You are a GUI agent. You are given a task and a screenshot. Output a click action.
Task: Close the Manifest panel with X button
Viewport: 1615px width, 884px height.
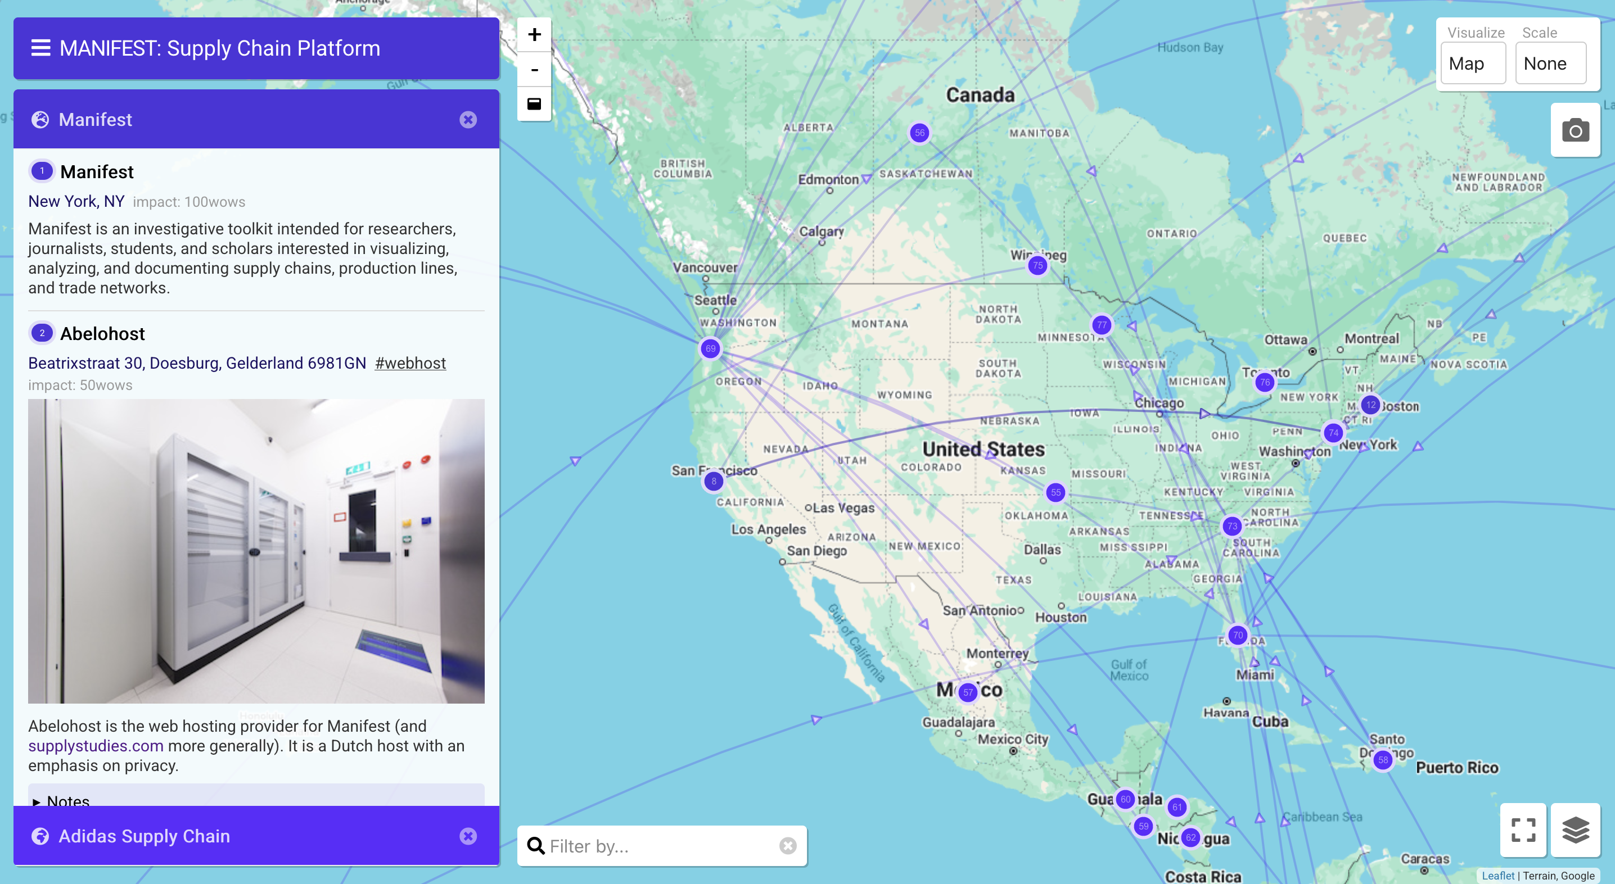468,120
